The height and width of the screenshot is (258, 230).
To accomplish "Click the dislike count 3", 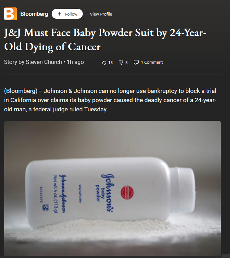I will pos(126,63).
